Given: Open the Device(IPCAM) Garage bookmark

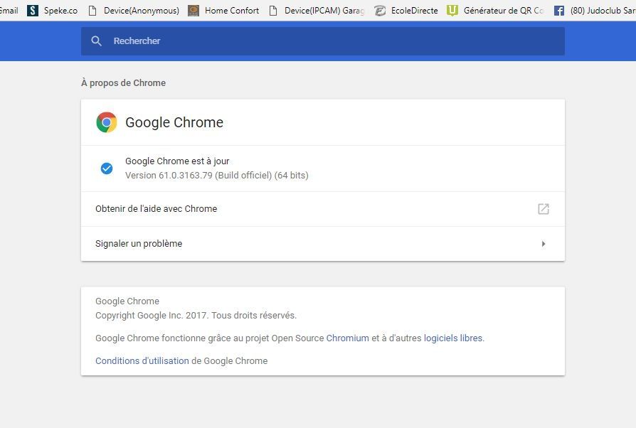Looking at the screenshot, I should pyautogui.click(x=317, y=11).
